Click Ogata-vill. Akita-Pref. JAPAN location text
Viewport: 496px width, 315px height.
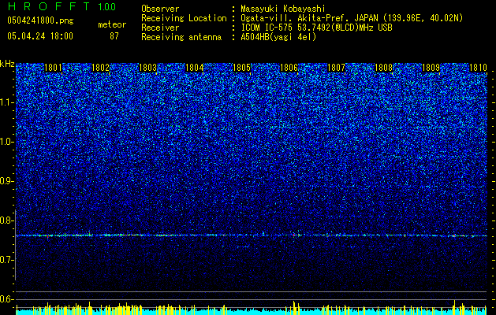[352, 18]
